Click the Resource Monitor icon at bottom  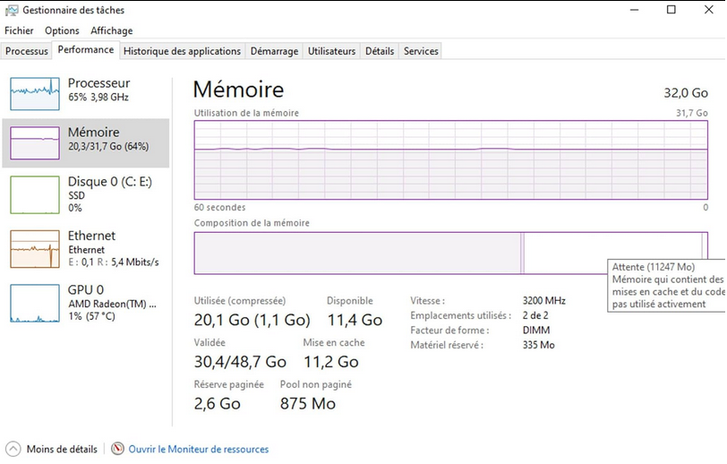pos(118,449)
